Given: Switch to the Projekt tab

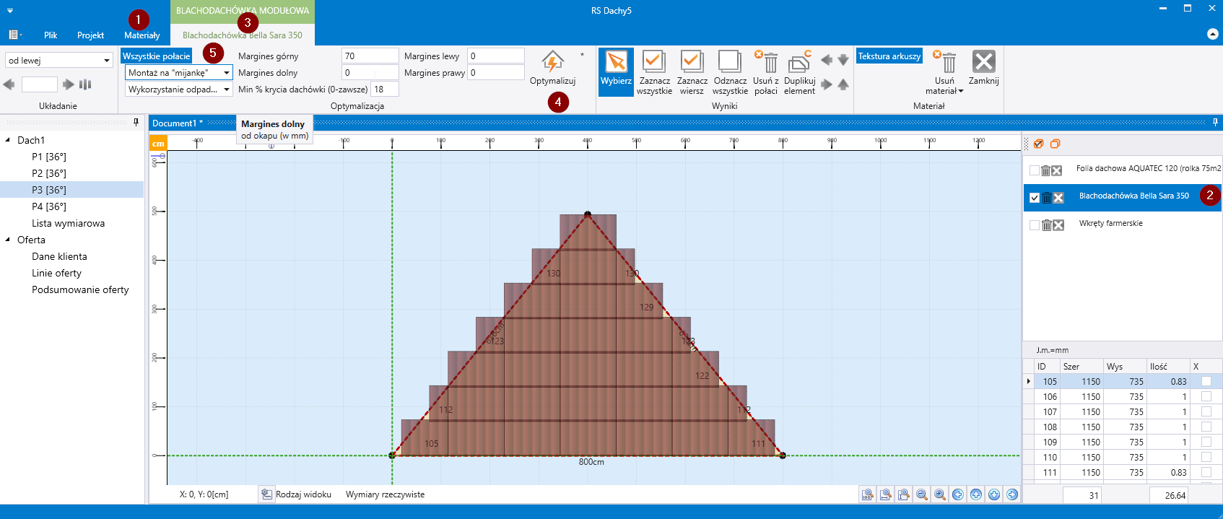Looking at the screenshot, I should (90, 35).
